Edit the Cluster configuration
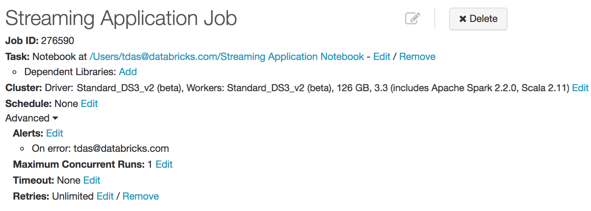 coord(580,88)
